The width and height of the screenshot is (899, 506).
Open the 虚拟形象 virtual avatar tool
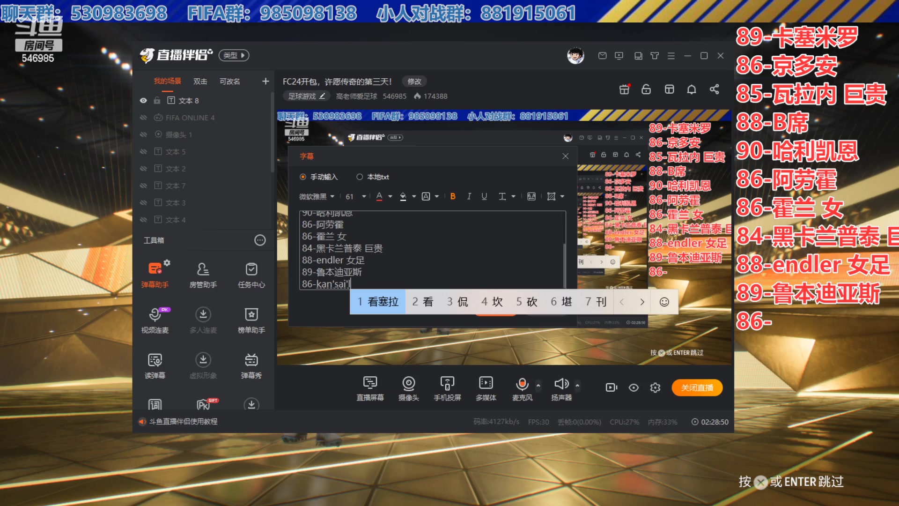coord(203,365)
